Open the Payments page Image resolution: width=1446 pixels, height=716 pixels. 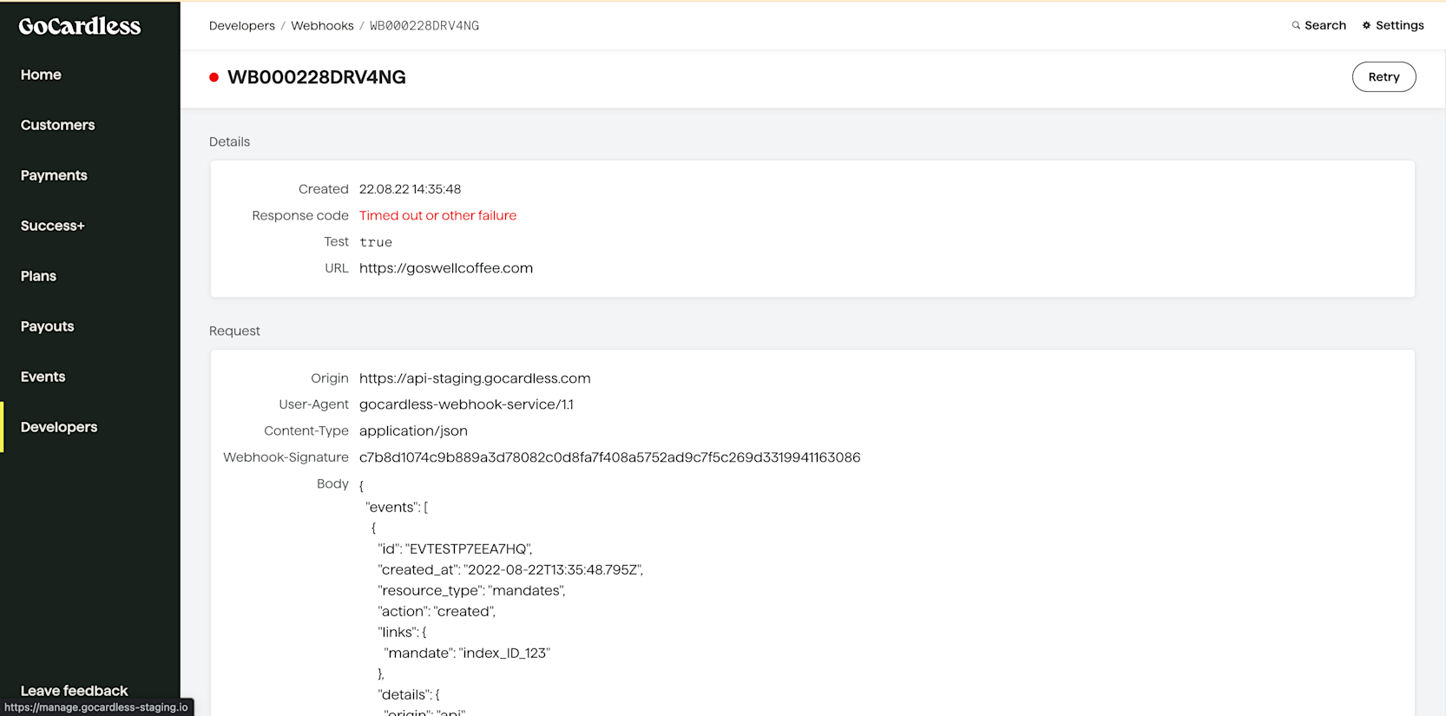[x=54, y=175]
